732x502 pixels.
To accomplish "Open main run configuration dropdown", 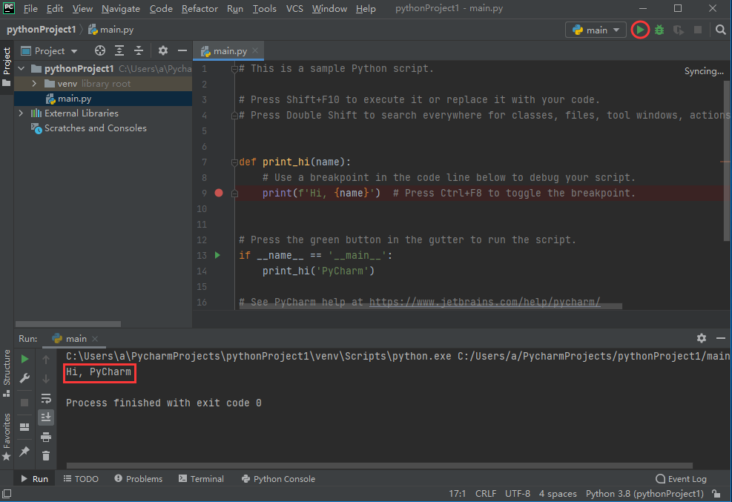I will coord(596,30).
